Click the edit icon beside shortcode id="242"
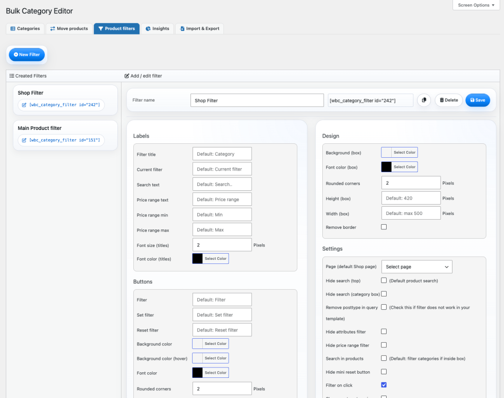This screenshot has height=398, width=504. pyautogui.click(x=24, y=105)
